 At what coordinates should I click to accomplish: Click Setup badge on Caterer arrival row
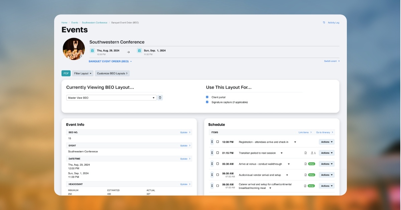pos(311,186)
